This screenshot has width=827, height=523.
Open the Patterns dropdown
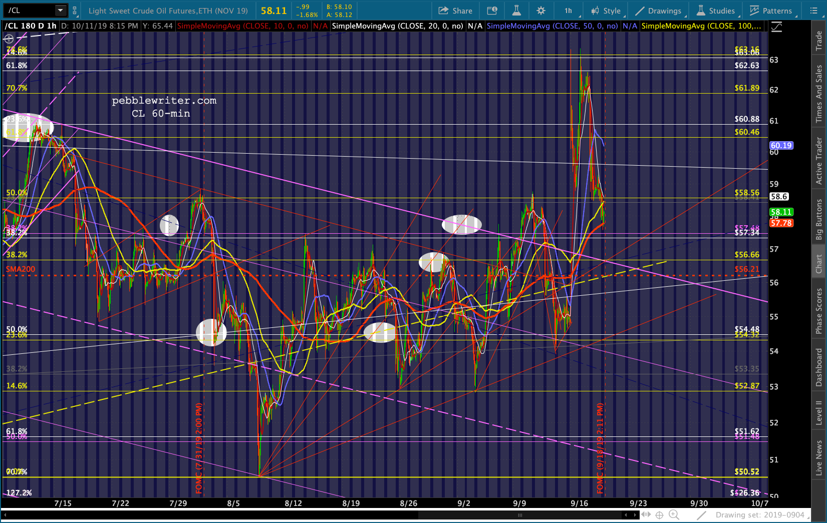pos(772,11)
